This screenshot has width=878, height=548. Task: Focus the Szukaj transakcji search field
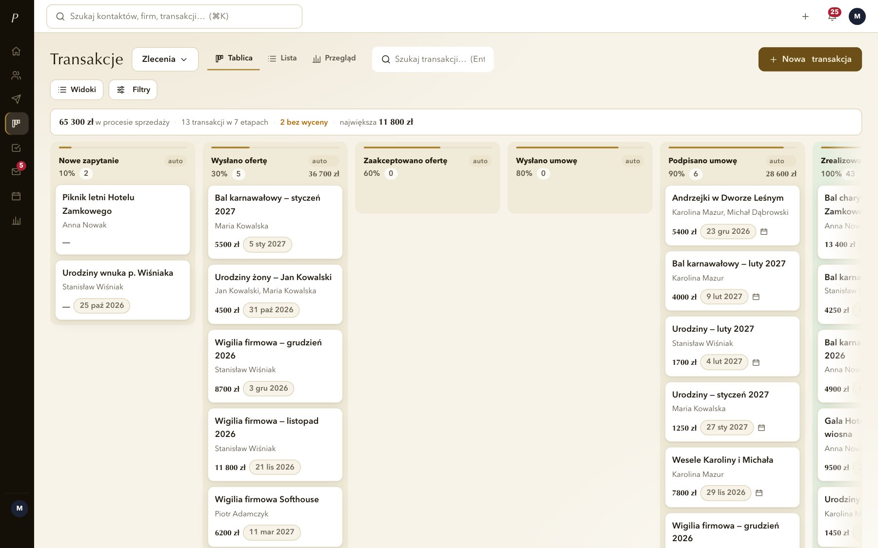pos(433,59)
